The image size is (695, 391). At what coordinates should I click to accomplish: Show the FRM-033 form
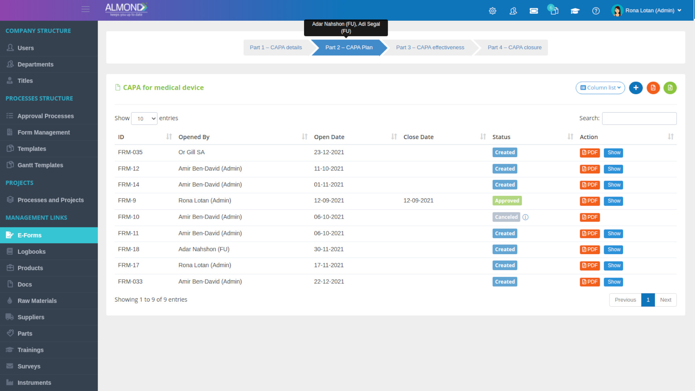click(x=614, y=282)
